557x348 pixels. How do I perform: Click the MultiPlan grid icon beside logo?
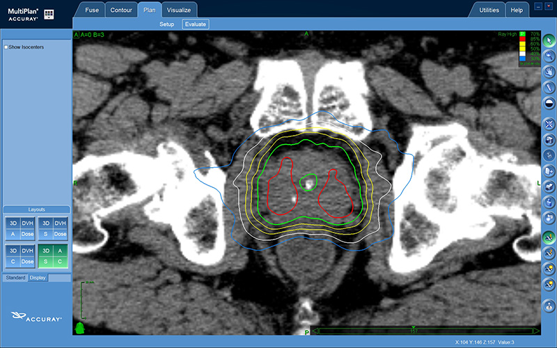[x=49, y=14]
